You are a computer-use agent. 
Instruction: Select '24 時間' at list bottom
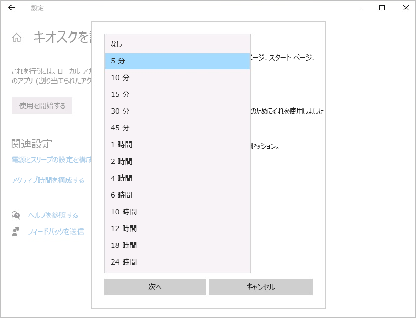point(177,262)
